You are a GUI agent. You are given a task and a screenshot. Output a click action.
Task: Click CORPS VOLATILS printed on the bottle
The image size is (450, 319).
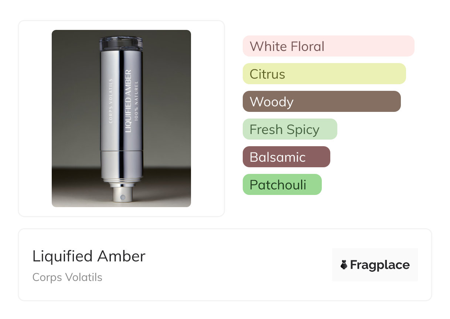point(111,100)
